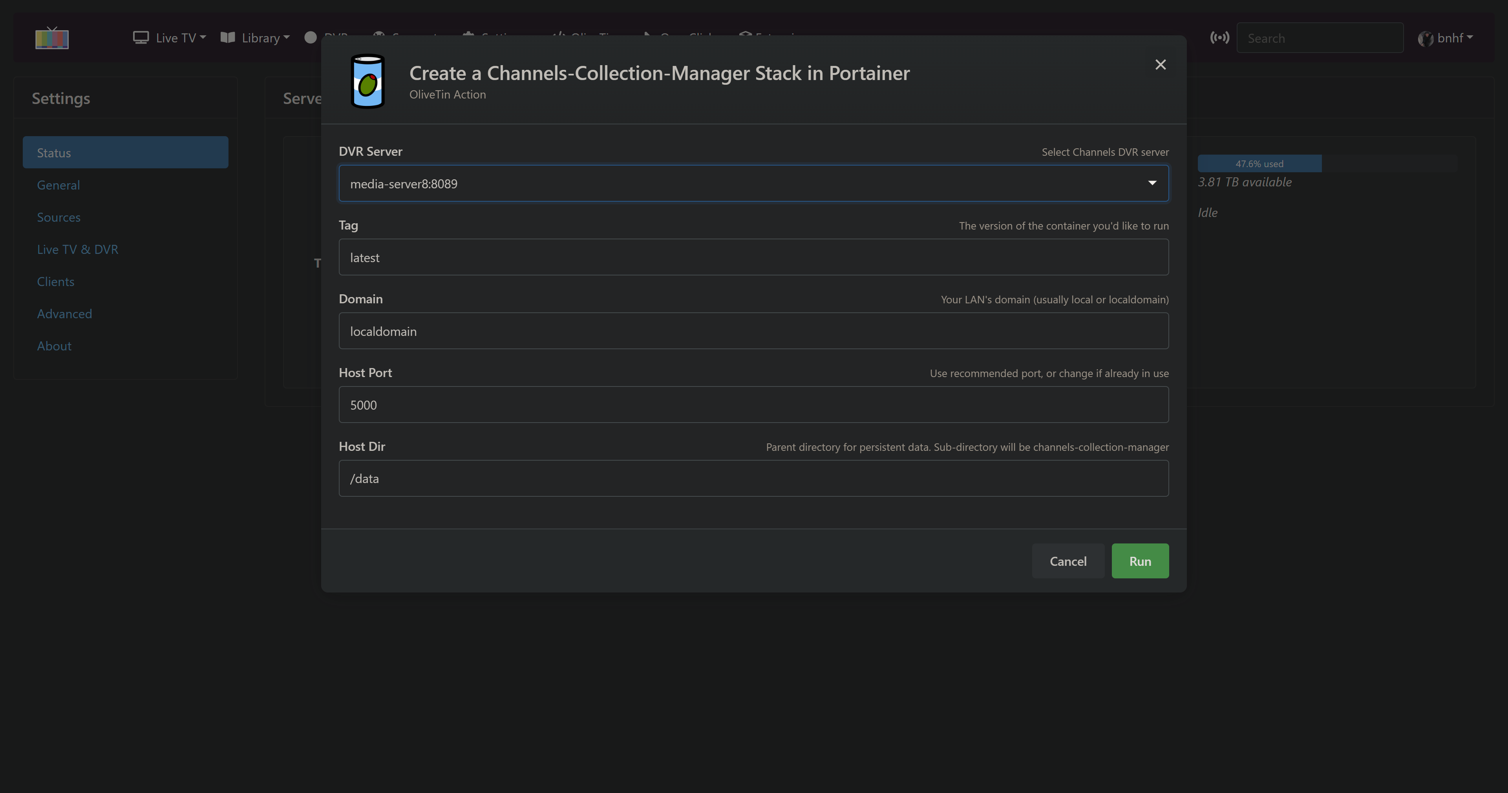Open the Sources settings section
Viewport: 1508px width, 793px height.
click(58, 217)
